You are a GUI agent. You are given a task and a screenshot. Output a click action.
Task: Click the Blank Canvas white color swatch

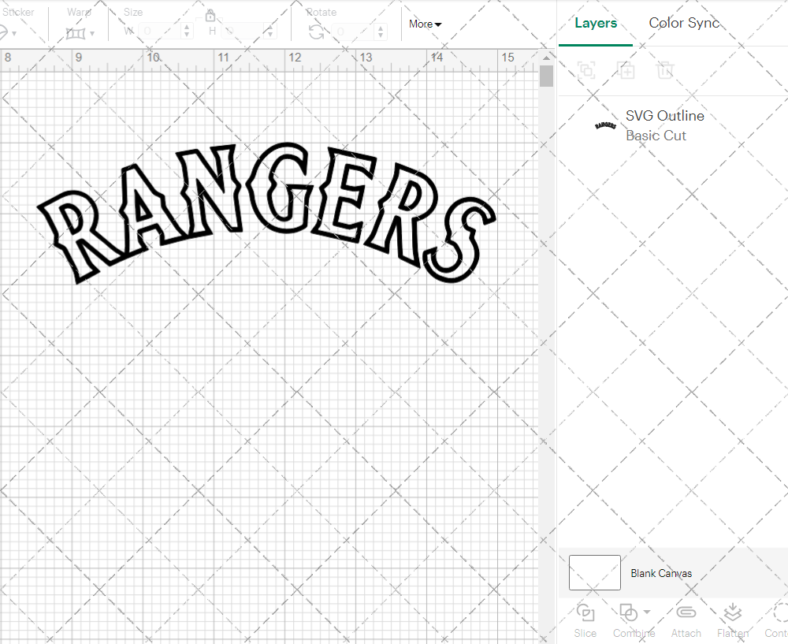(x=594, y=572)
